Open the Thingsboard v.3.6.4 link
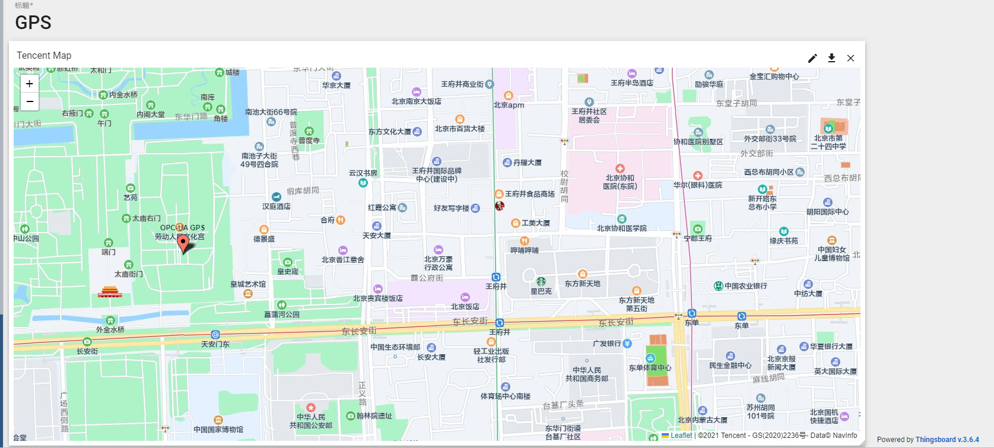This screenshot has width=994, height=448. (x=947, y=440)
